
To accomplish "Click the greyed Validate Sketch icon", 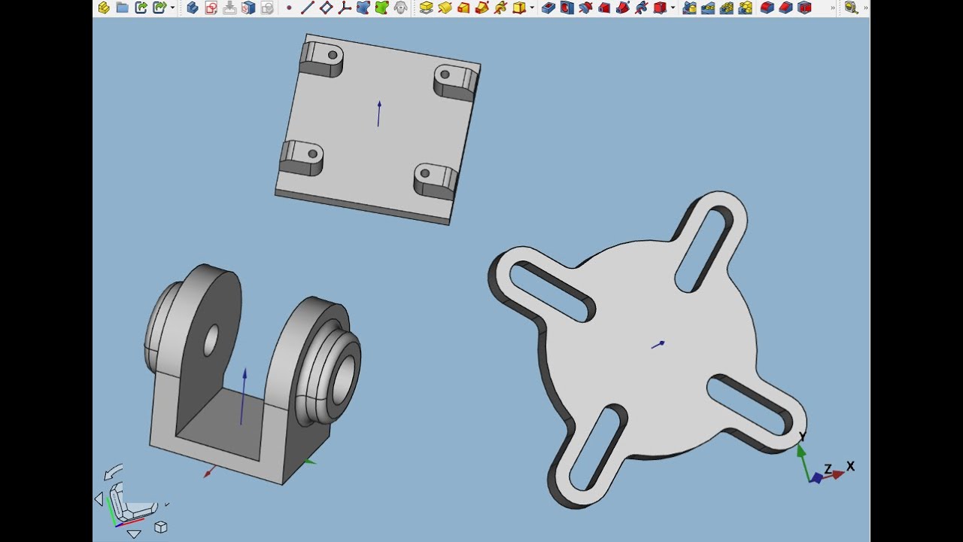I will pyautogui.click(x=267, y=8).
